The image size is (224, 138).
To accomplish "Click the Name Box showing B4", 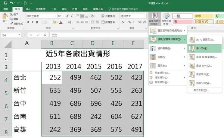I will (x=11, y=35).
